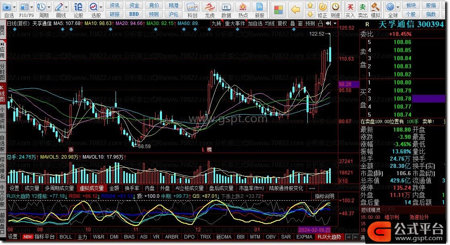Viewport: 450px width, 245px height.
Task: Open the 选股 stock screener icon
Action: pyautogui.click(x=93, y=7)
